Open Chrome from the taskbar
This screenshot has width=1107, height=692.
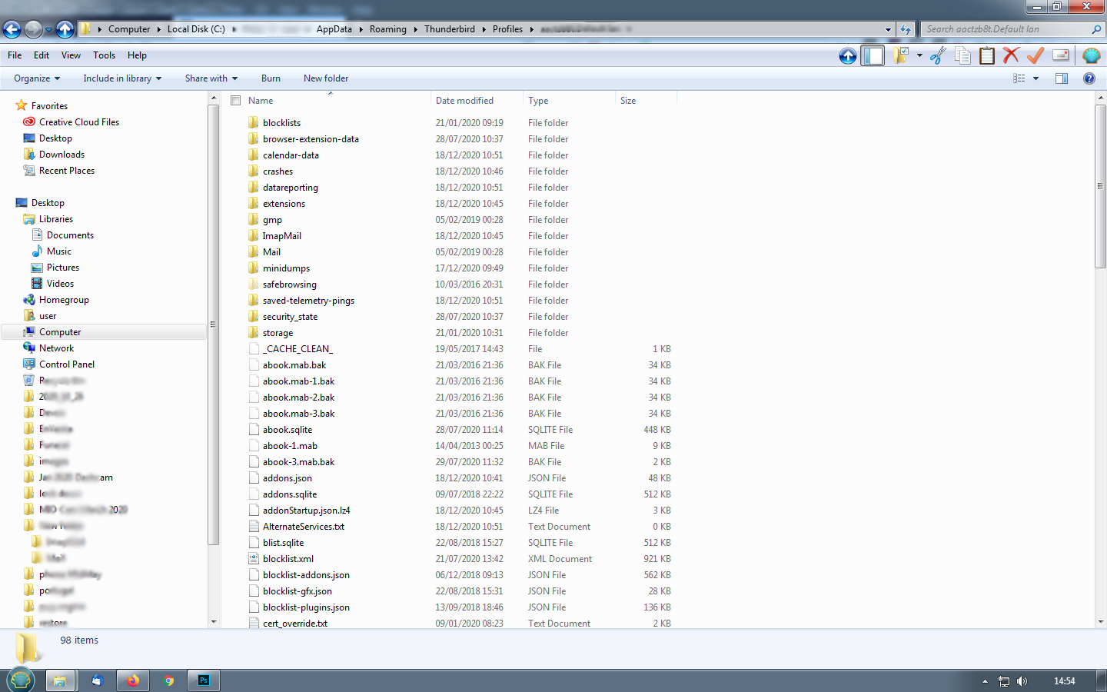click(169, 680)
